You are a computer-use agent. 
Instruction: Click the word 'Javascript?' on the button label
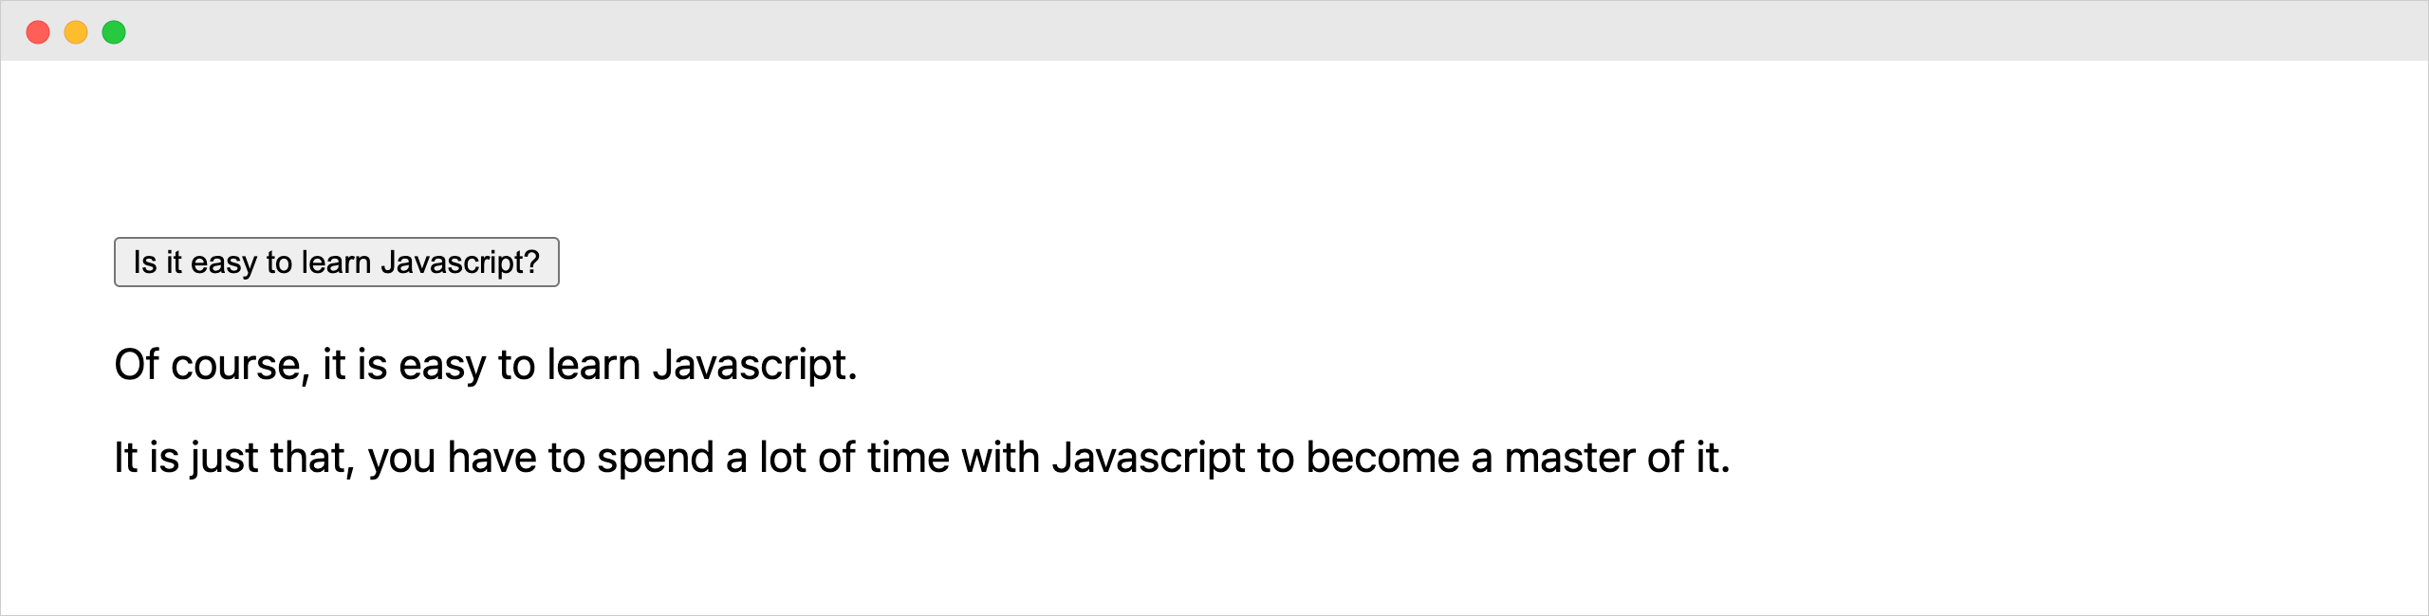point(460,263)
